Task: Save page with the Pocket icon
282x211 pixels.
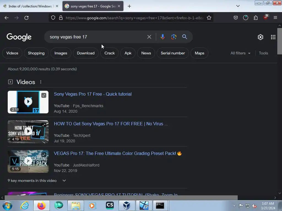Action: pos(236,18)
